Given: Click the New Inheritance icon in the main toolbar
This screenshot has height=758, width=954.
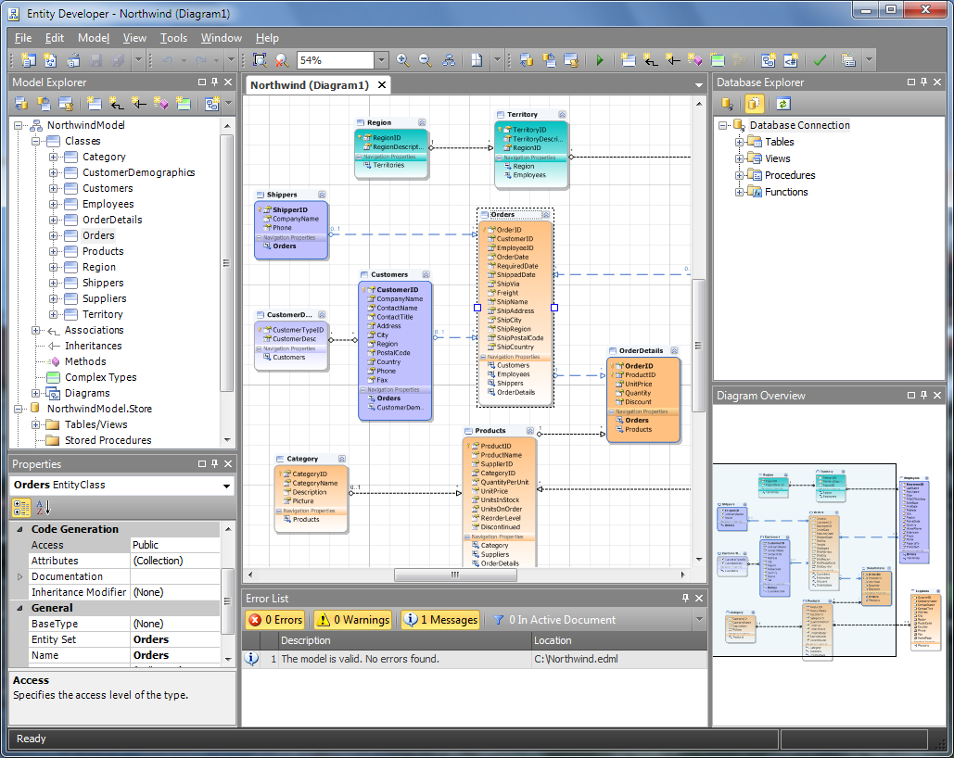Looking at the screenshot, I should [673, 60].
